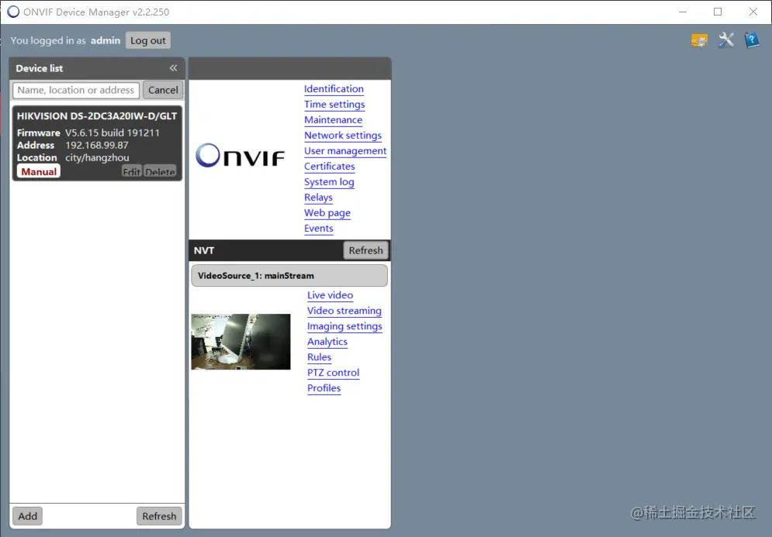This screenshot has width=772, height=537.
Task: Delete the HIKVISION device entry
Action: [160, 171]
